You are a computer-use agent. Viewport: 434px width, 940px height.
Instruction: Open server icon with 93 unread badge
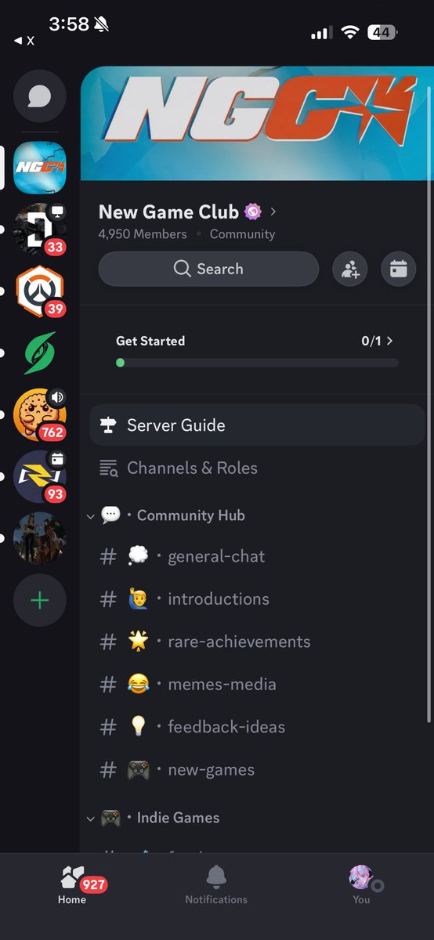(x=40, y=476)
